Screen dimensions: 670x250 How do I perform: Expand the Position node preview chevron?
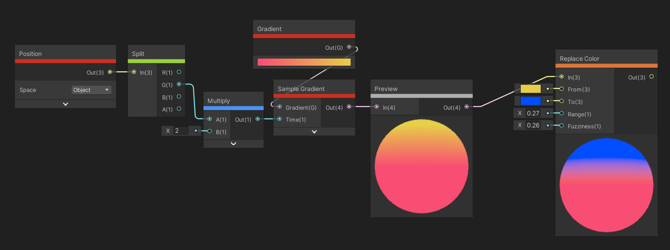[x=65, y=104]
